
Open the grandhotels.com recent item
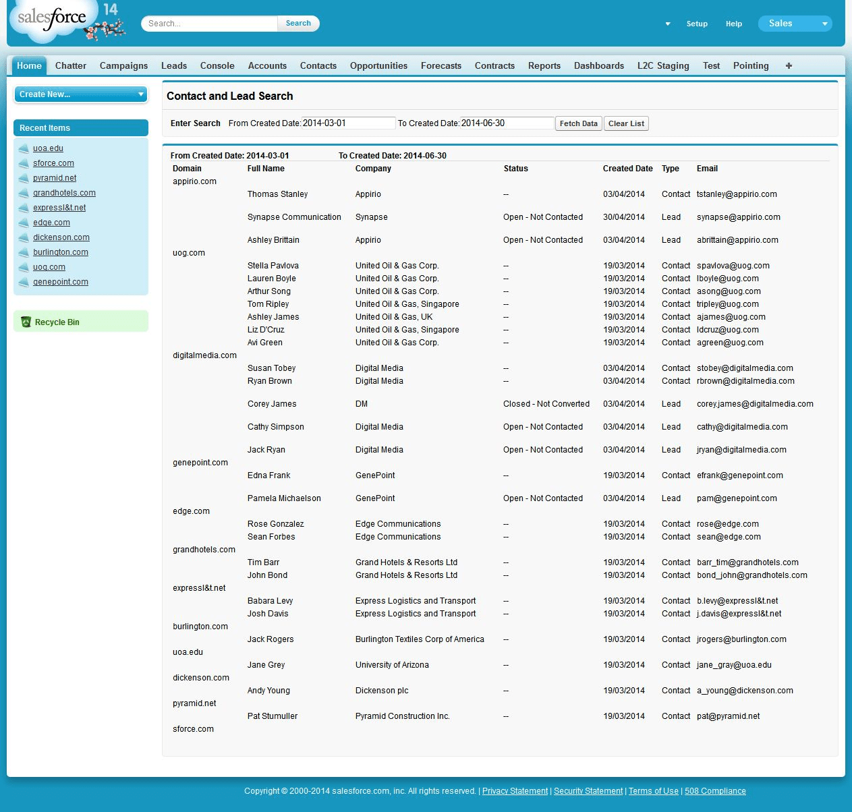(x=64, y=193)
